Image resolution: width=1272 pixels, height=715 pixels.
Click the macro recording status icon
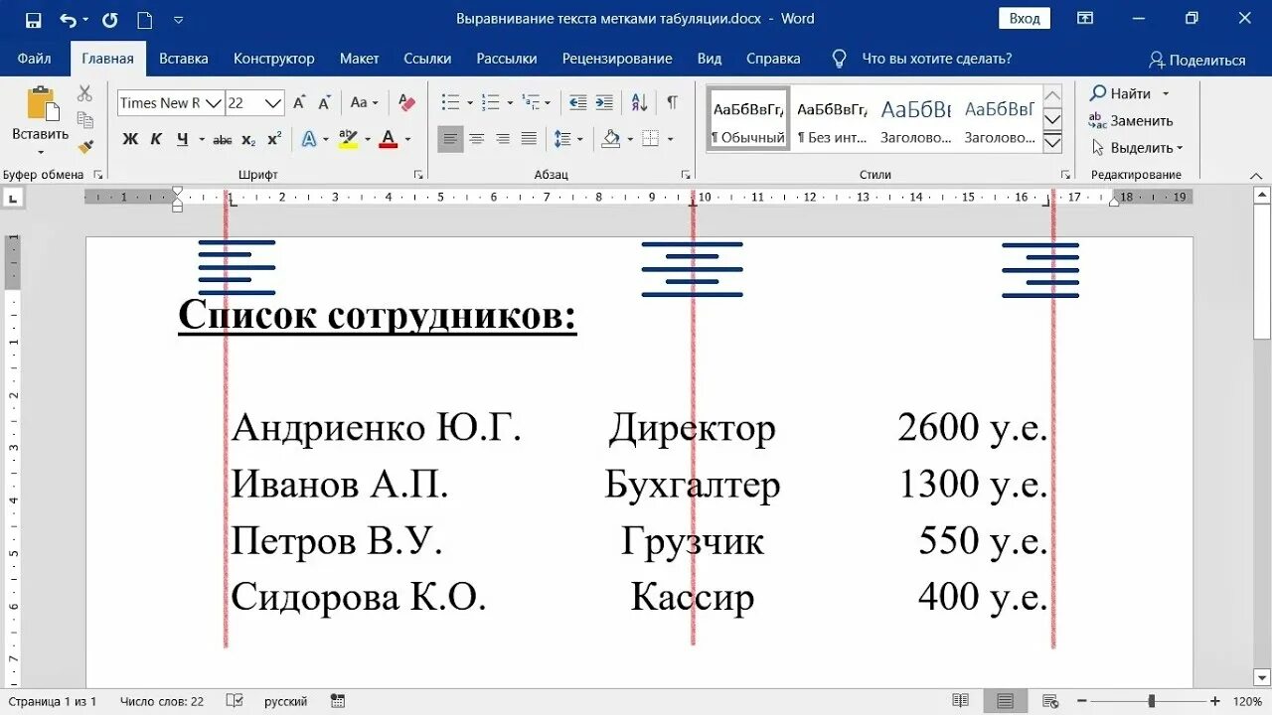coord(338,701)
